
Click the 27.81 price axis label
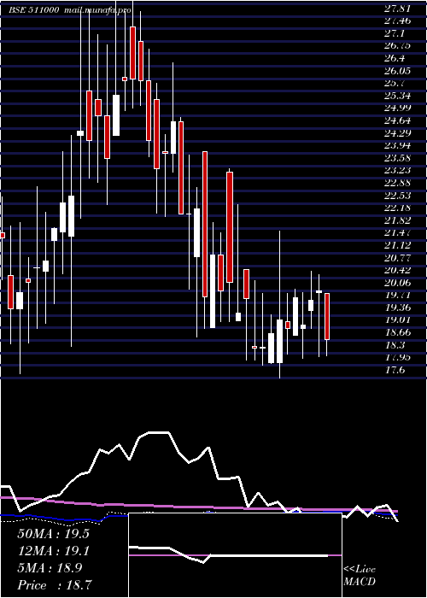click(x=397, y=9)
